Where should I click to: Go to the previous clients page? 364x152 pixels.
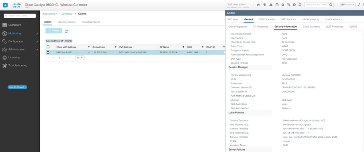(x=54, y=57)
